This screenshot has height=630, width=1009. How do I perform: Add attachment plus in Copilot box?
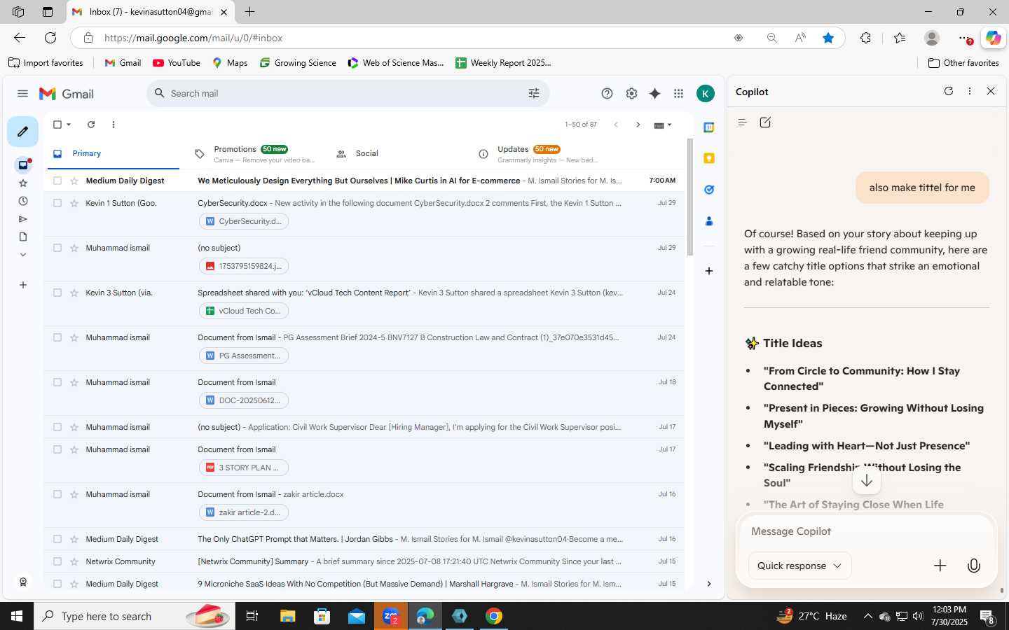[940, 566]
